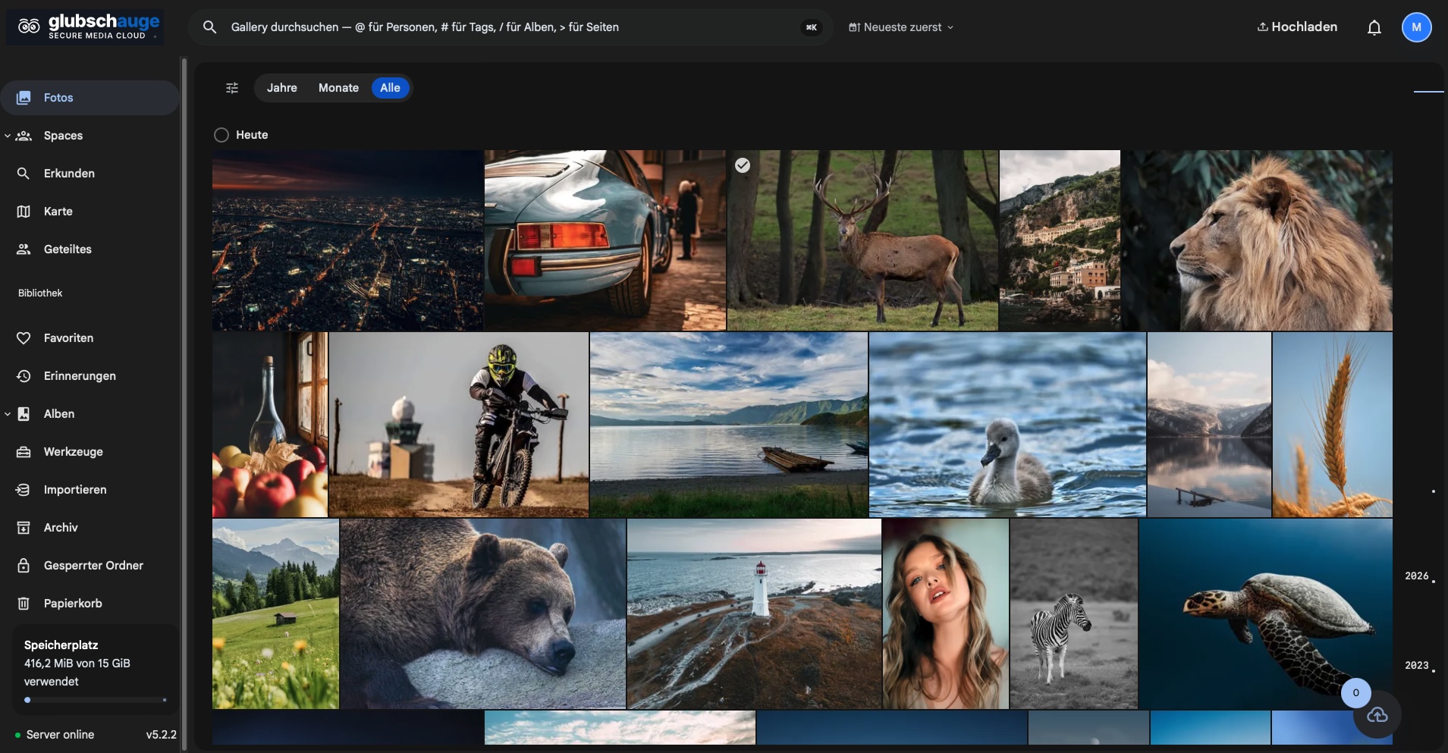Open the apples and bottle photo
This screenshot has width=1448, height=753.
[x=270, y=425]
